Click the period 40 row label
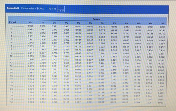The height and width of the screenshot is (111, 176). click(12, 99)
